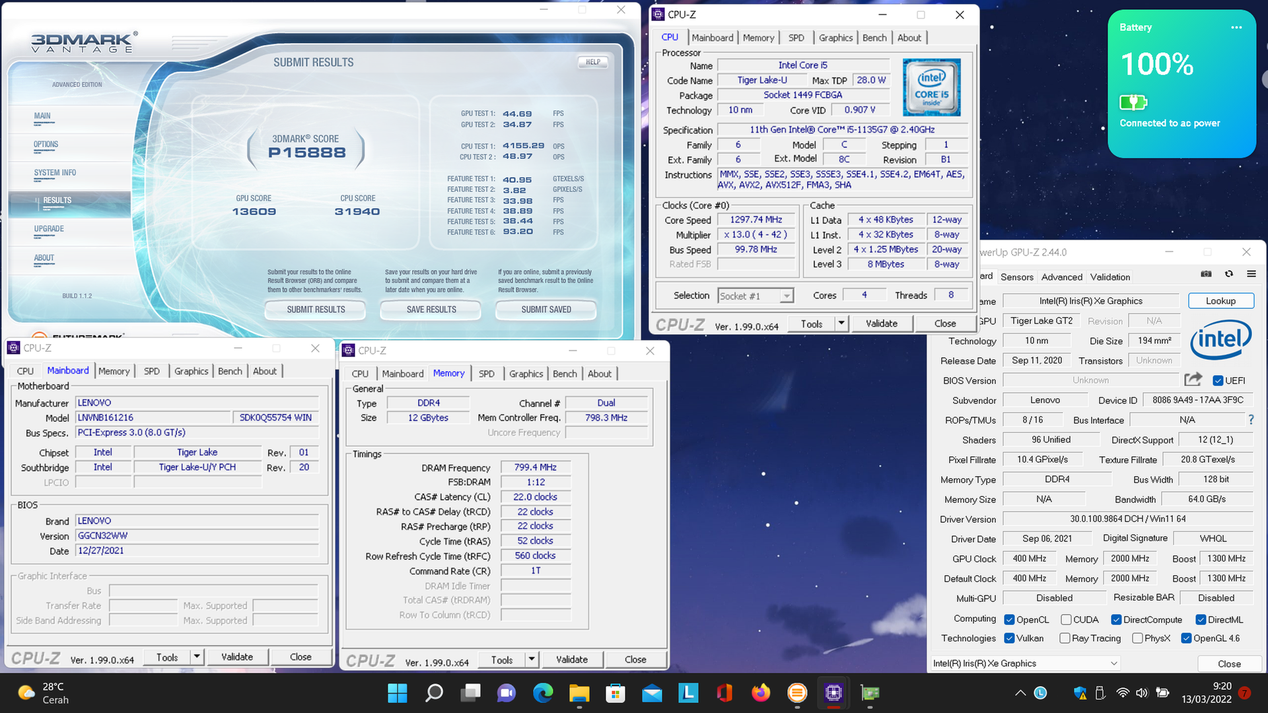Click the clock showing 9:20 13/03/2022
This screenshot has width=1268, height=713.
[1207, 693]
